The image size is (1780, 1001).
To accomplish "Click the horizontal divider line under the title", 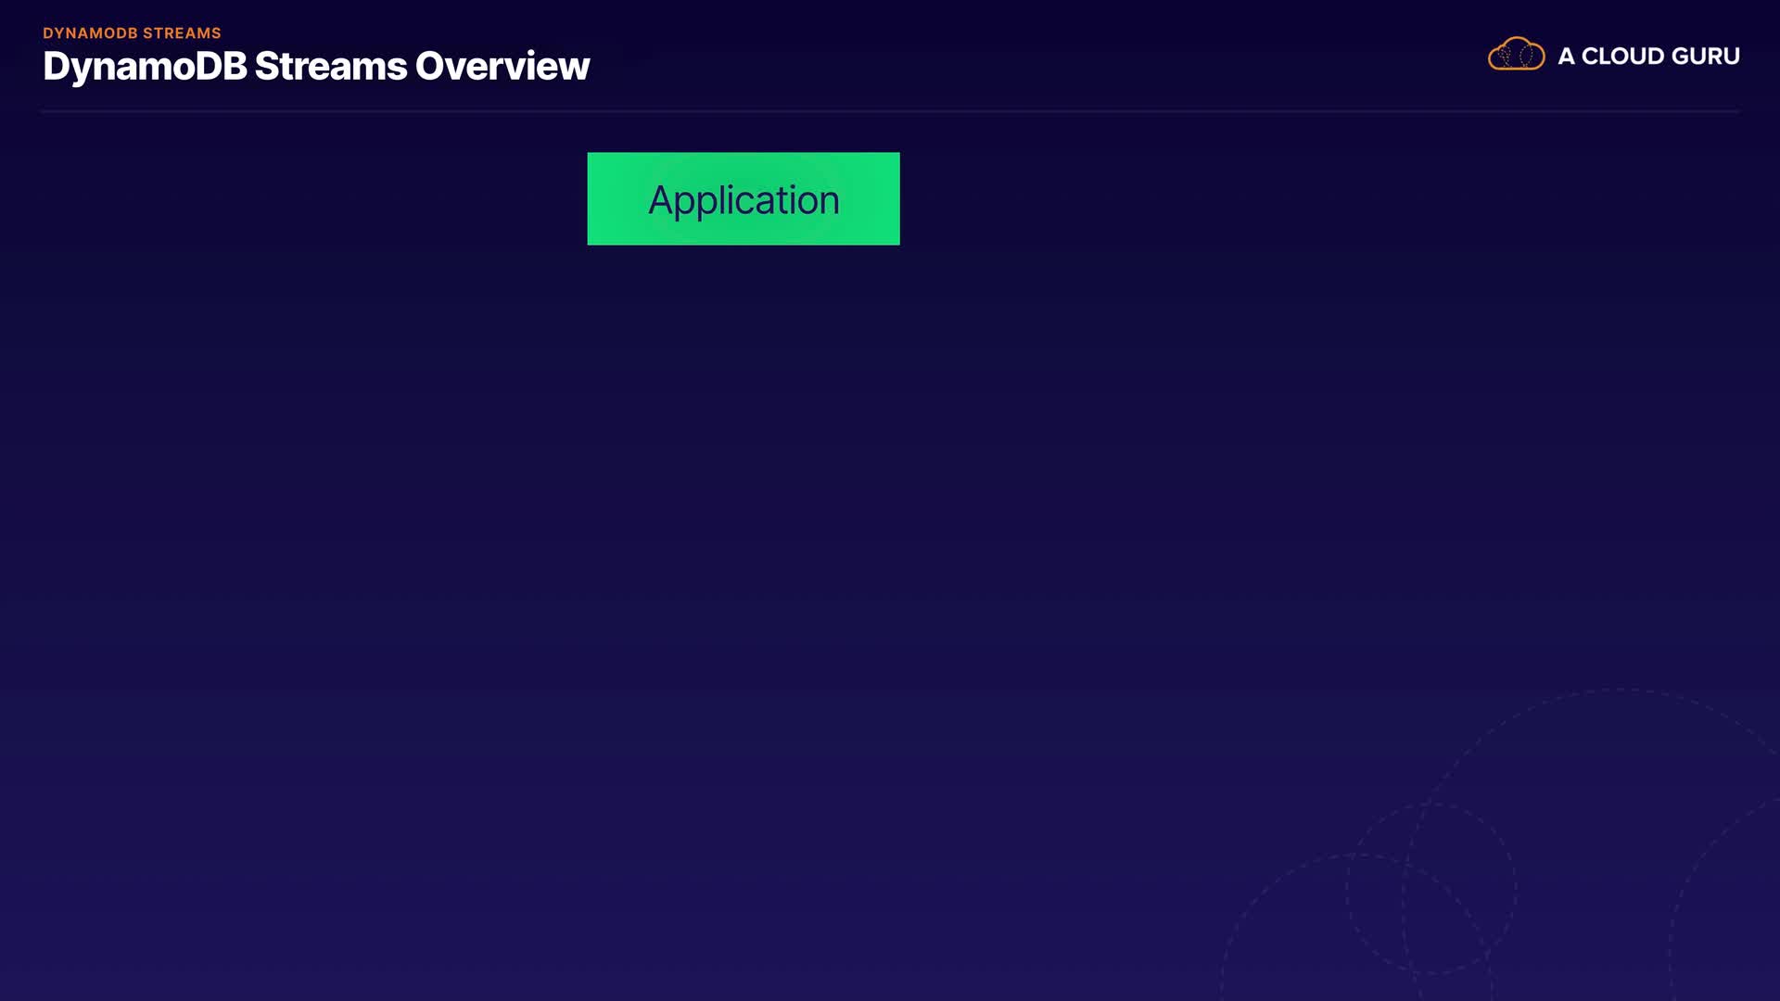I will click(890, 111).
